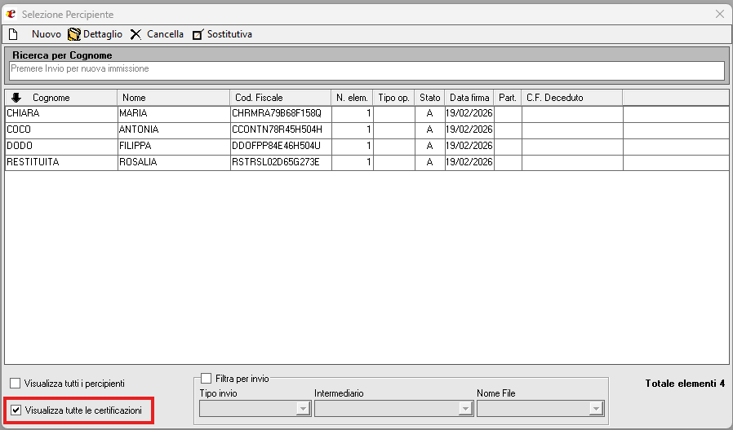Screen dimensions: 733x430
Task: Focus the Ricerca per Cognome search field
Action: pyautogui.click(x=367, y=72)
